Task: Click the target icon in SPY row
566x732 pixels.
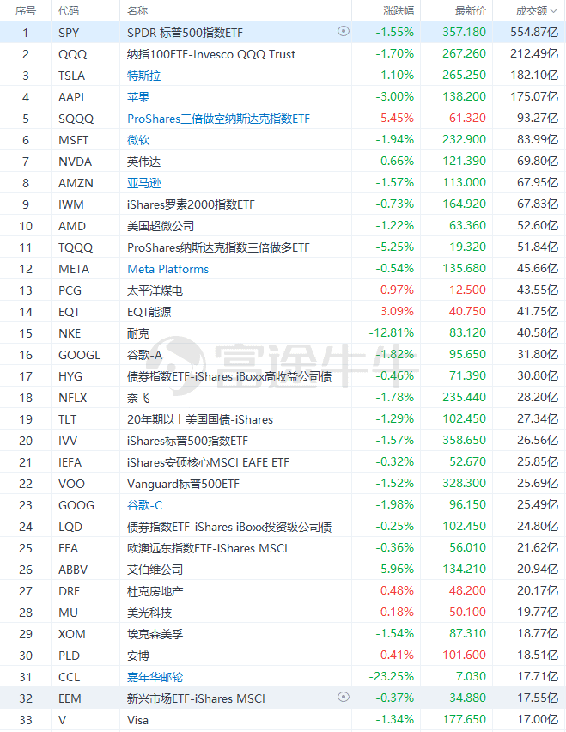Action: coord(344,31)
